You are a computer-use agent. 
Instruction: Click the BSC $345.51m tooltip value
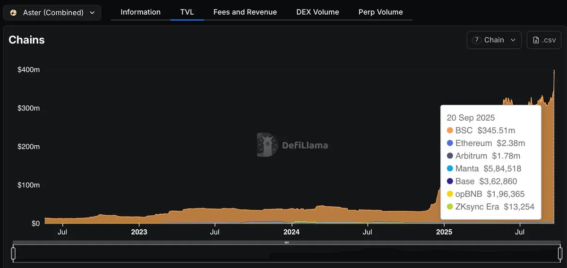[x=496, y=130]
